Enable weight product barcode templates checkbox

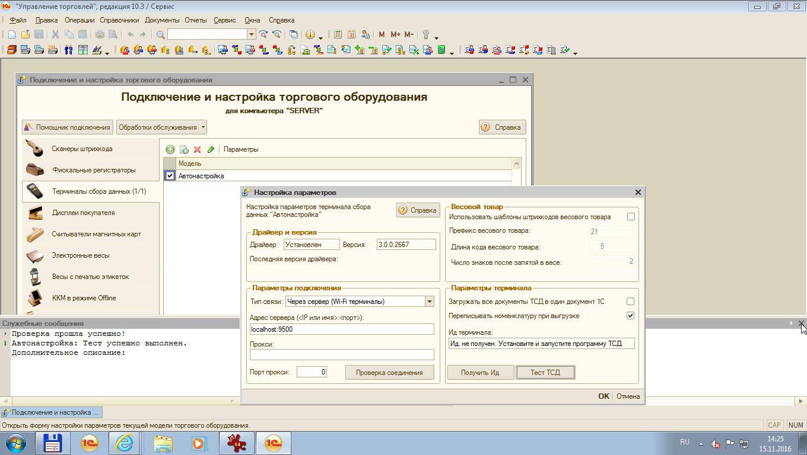coord(631,217)
